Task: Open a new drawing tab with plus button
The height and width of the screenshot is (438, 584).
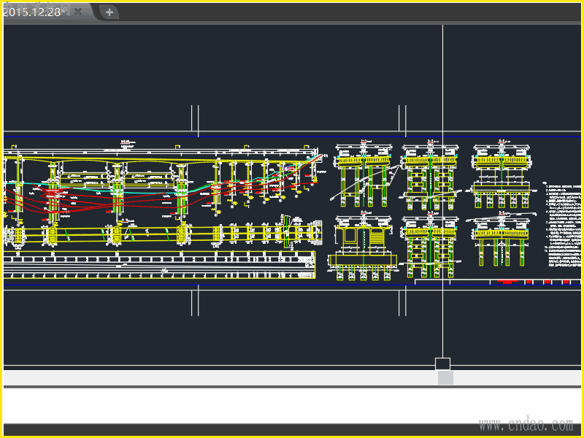Action: tap(109, 12)
